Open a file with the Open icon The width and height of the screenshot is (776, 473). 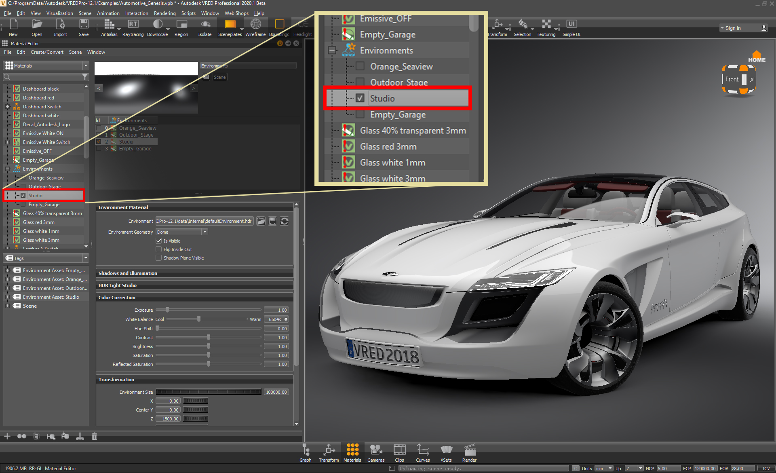(x=37, y=27)
